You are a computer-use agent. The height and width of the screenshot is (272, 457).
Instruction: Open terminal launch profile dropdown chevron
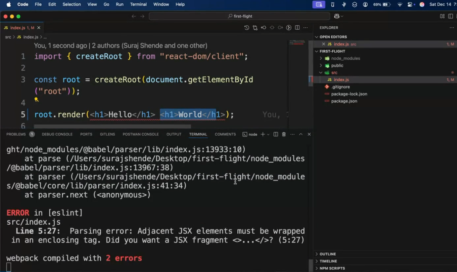[268, 134]
